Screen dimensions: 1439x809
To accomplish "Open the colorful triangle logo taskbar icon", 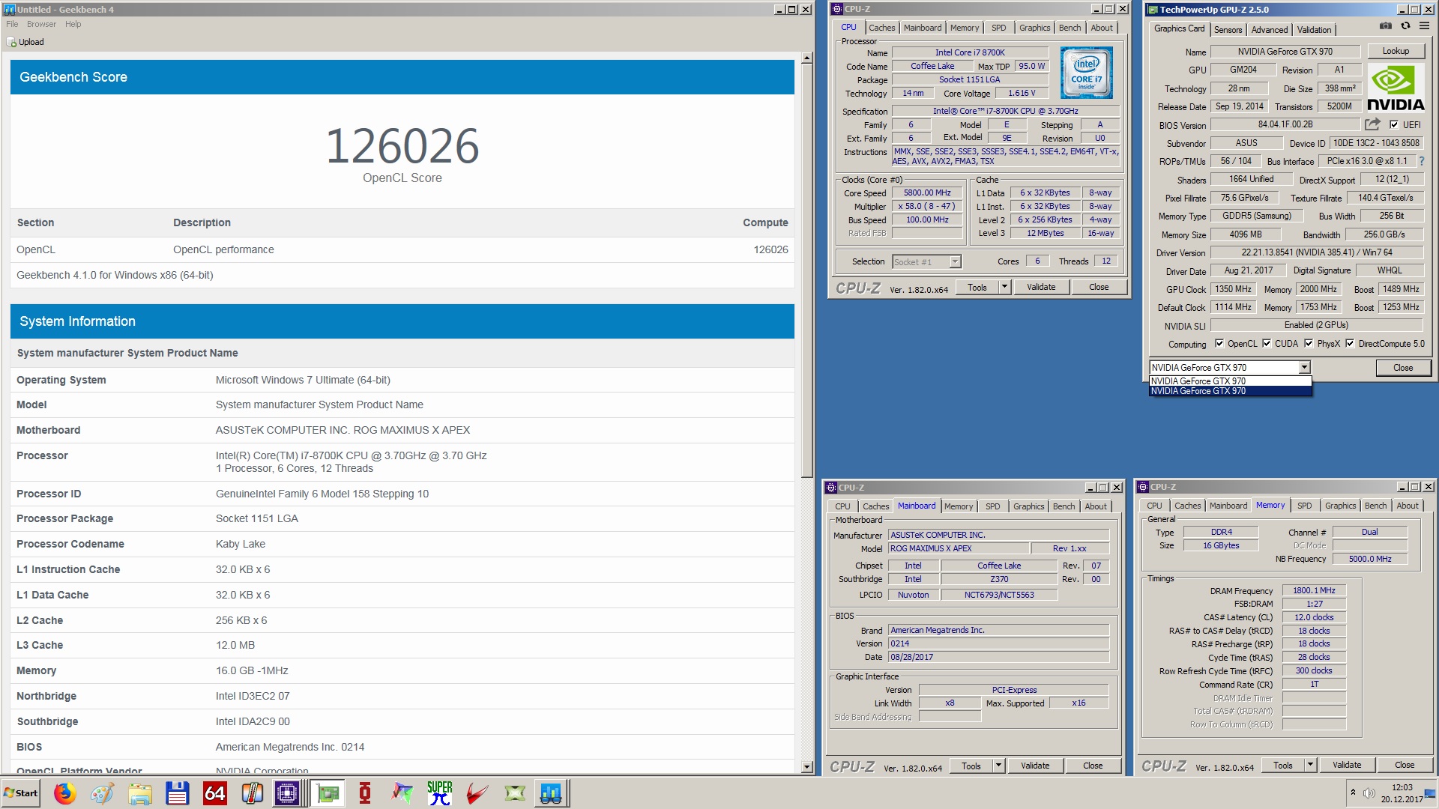I will [x=402, y=793].
